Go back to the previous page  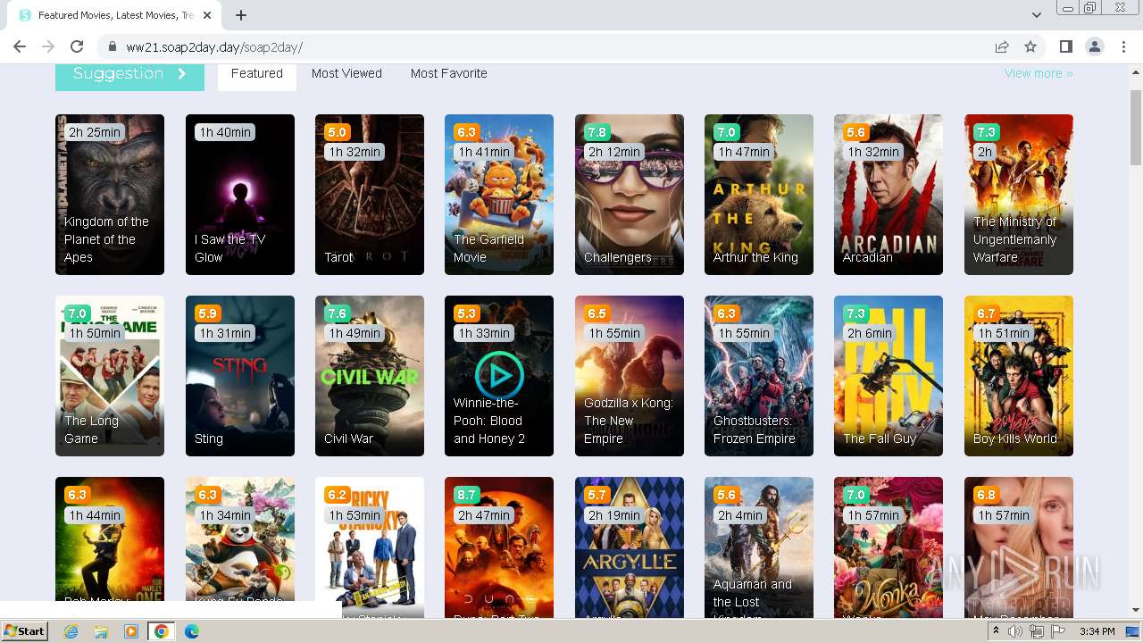click(x=20, y=46)
